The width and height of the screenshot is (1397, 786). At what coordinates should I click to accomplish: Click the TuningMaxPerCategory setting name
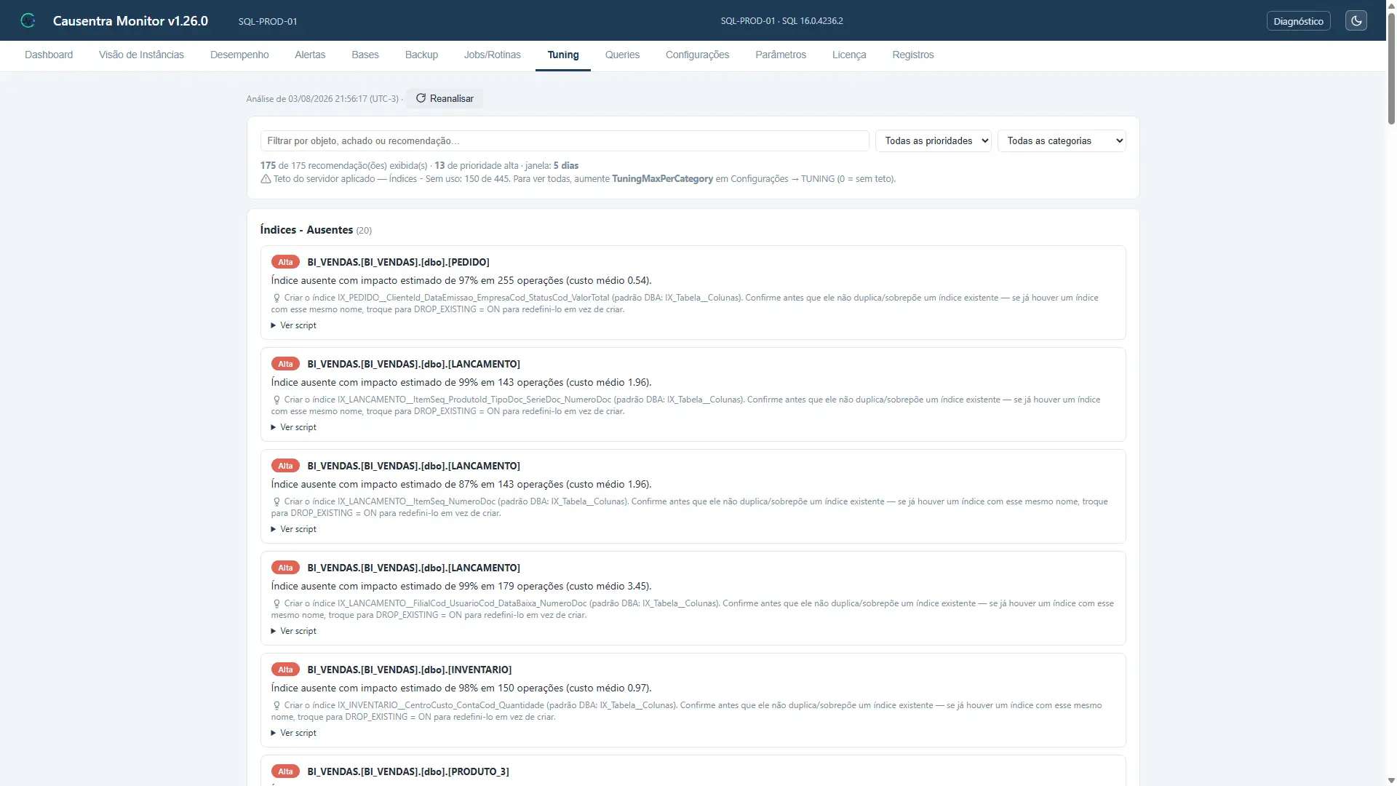662,179
